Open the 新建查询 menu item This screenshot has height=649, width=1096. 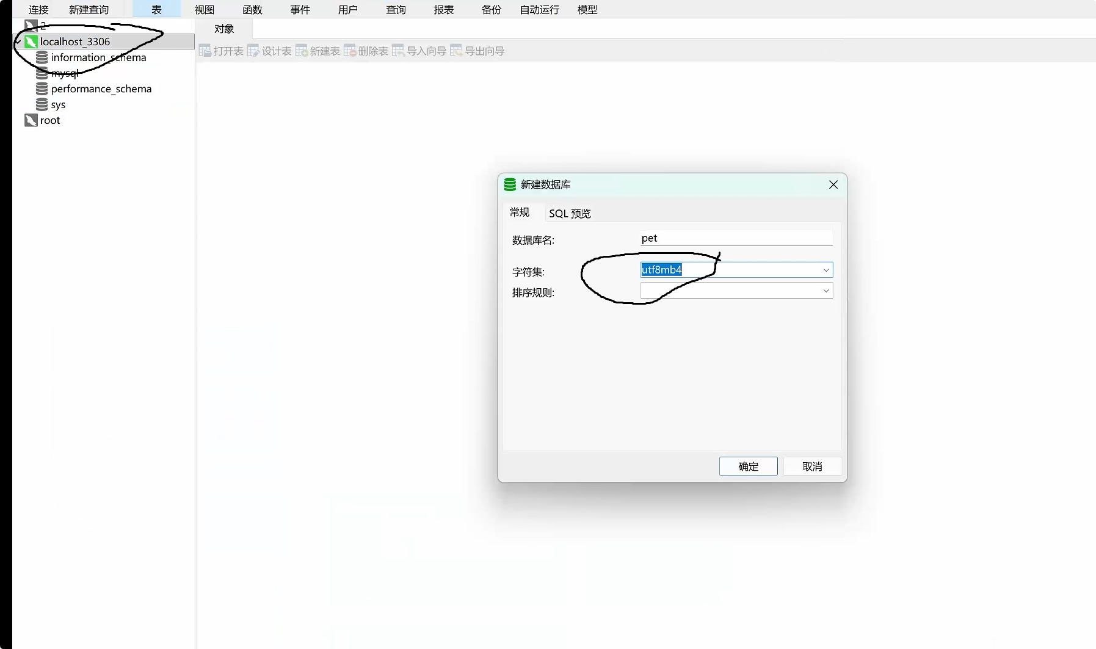click(x=89, y=10)
